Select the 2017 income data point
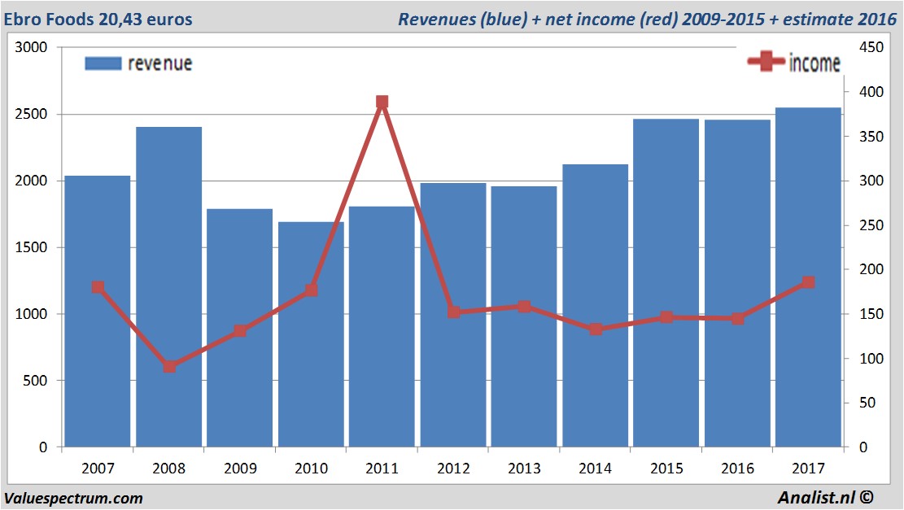Viewport: 904px width, 510px height. [808, 282]
